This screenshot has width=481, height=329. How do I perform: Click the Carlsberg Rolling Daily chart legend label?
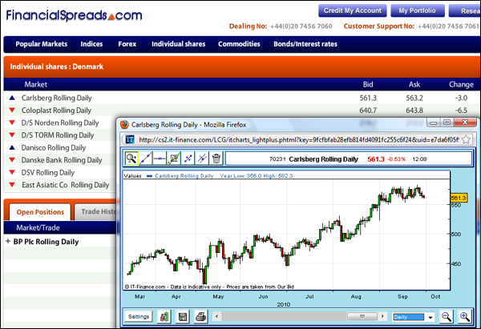(184, 176)
